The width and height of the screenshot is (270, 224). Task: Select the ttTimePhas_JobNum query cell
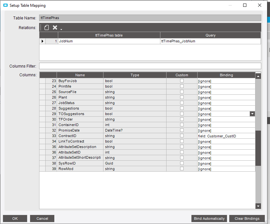click(211, 41)
